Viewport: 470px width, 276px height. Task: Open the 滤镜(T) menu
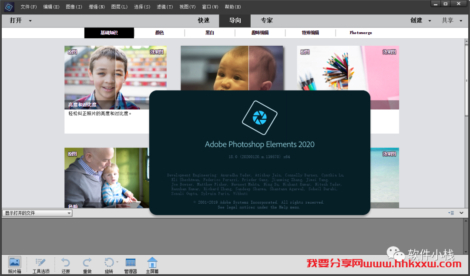coord(165,7)
